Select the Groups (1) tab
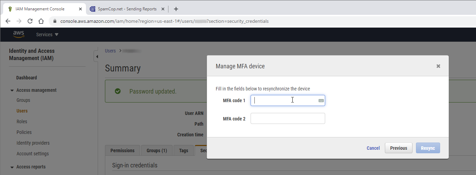 pos(157,150)
